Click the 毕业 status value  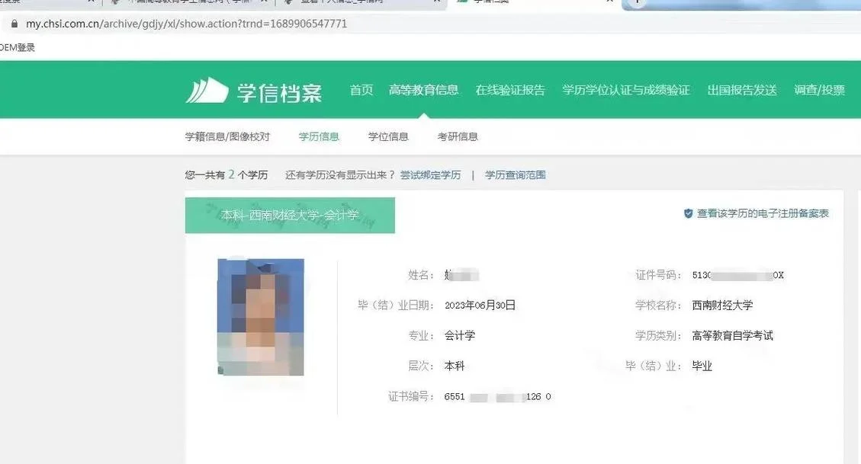[702, 366]
